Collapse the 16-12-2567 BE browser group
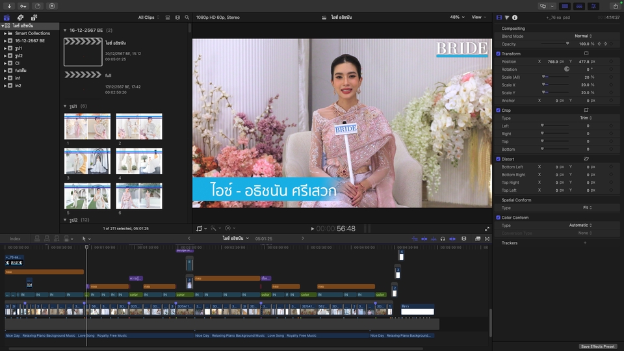624x351 pixels. pos(65,31)
